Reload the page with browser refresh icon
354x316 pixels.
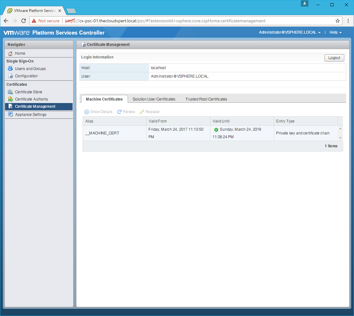(x=24, y=21)
